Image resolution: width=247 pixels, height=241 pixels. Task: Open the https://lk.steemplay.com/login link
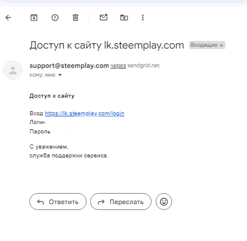[84, 113]
